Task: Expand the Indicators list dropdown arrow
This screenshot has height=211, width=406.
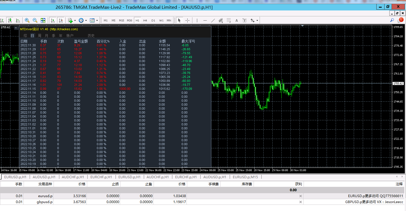Action: click(x=75, y=20)
